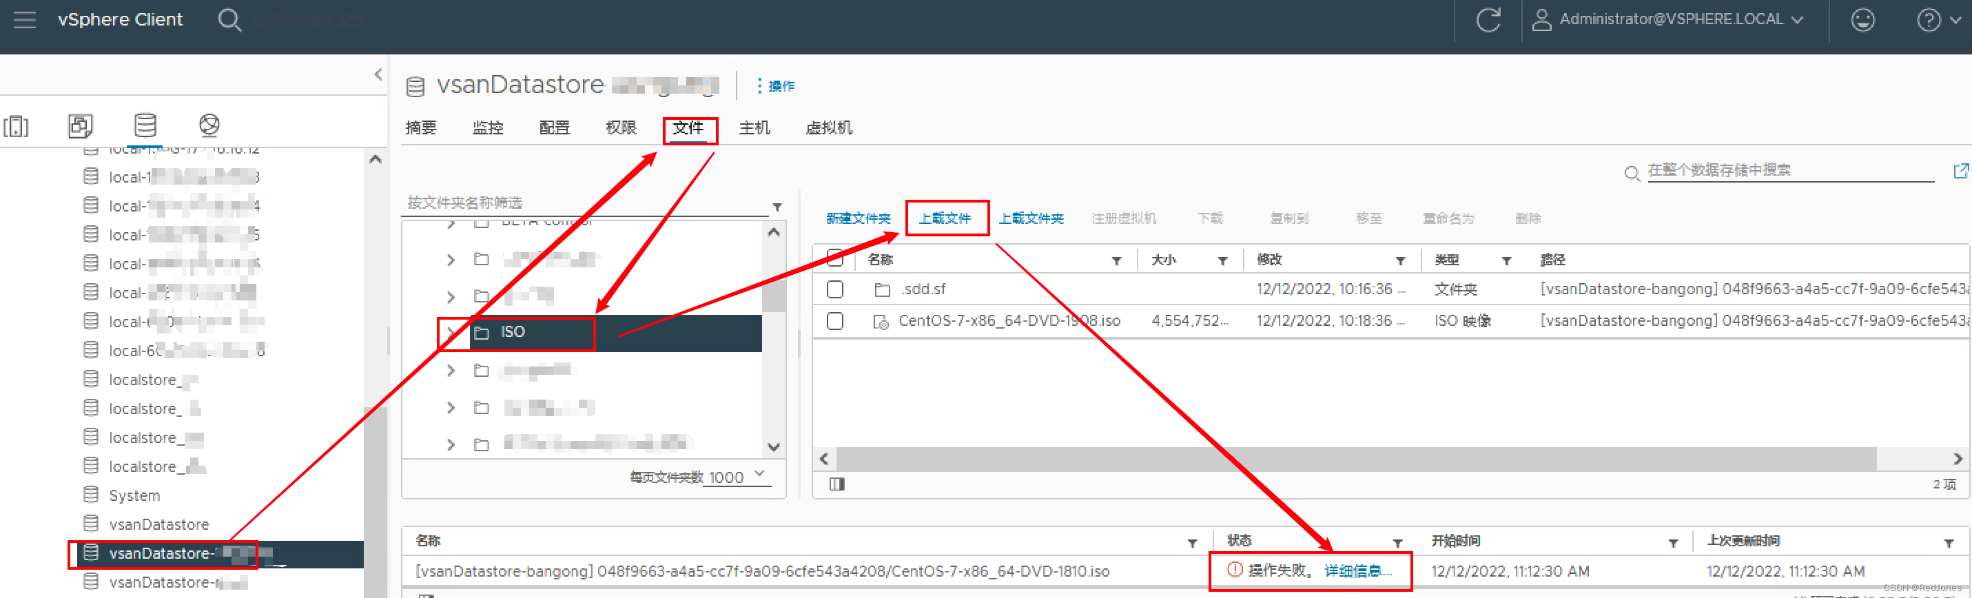The image size is (1972, 598).
Task: Click the global search magnifier icon
Action: [x=229, y=20]
